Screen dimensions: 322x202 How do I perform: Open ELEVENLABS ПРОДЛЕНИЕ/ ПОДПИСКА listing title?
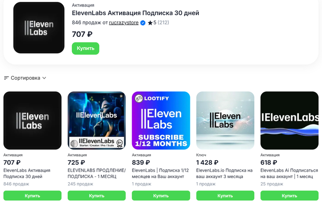pos(97,173)
